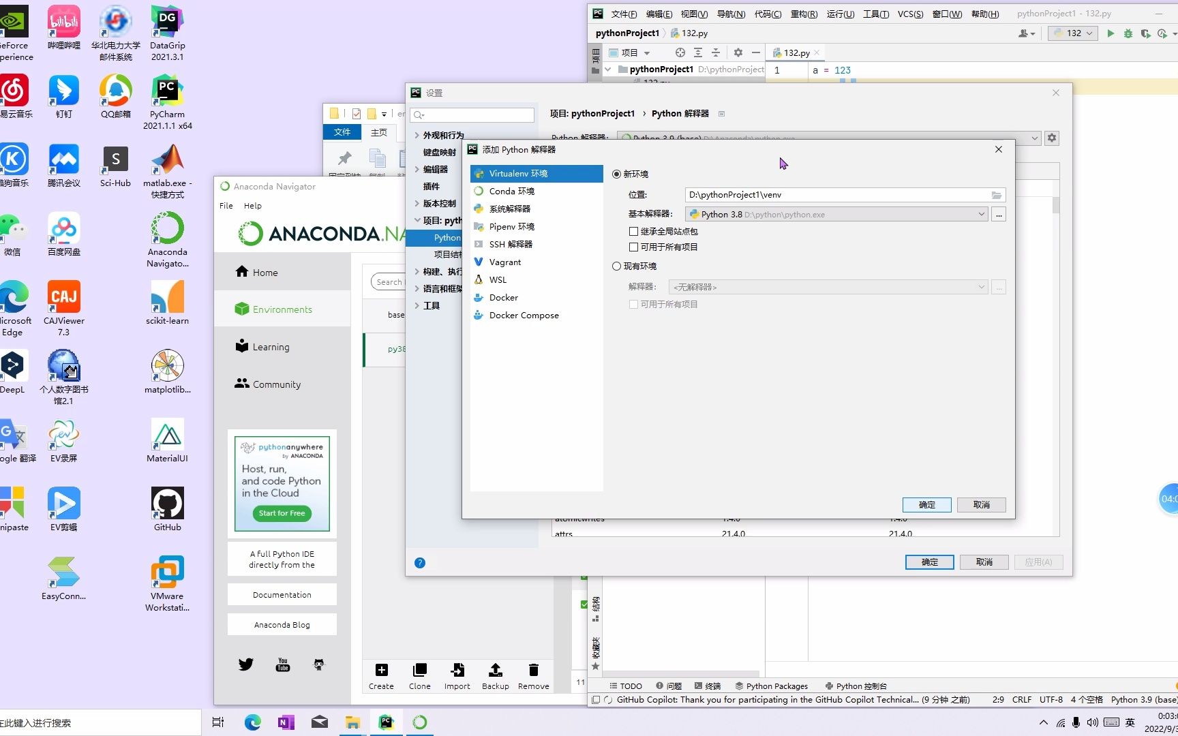
Task: Select Virtualenv environment in interpreter list
Action: (x=537, y=174)
